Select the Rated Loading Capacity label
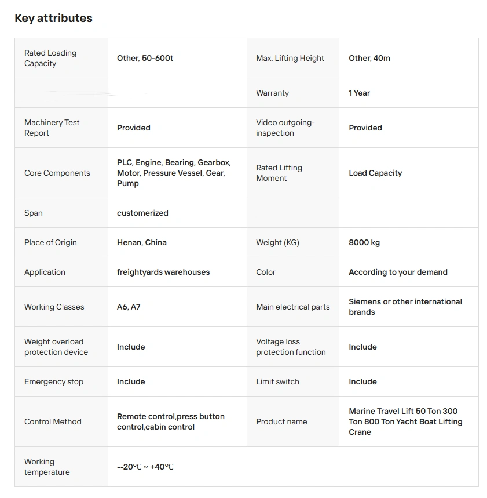The image size is (487, 498). click(x=50, y=58)
